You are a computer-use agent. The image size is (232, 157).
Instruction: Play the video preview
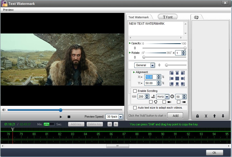tap(61, 117)
